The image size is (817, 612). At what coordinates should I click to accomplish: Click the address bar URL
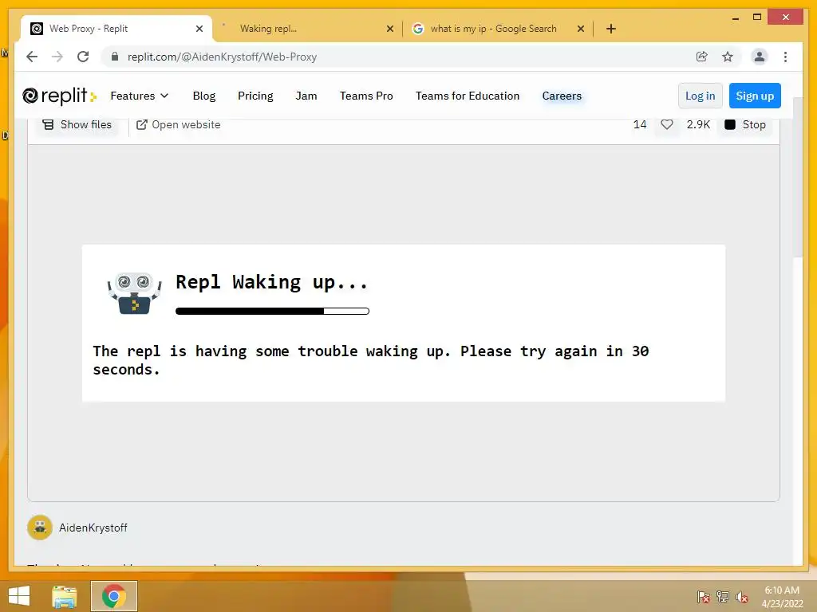point(222,57)
